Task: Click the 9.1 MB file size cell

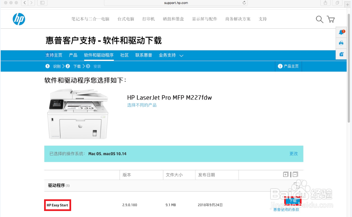Action: point(171,205)
